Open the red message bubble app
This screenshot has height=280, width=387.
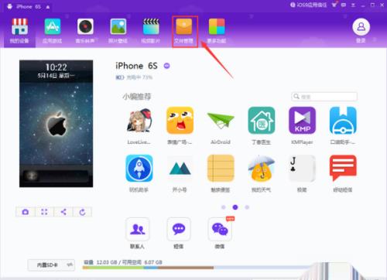343,168
